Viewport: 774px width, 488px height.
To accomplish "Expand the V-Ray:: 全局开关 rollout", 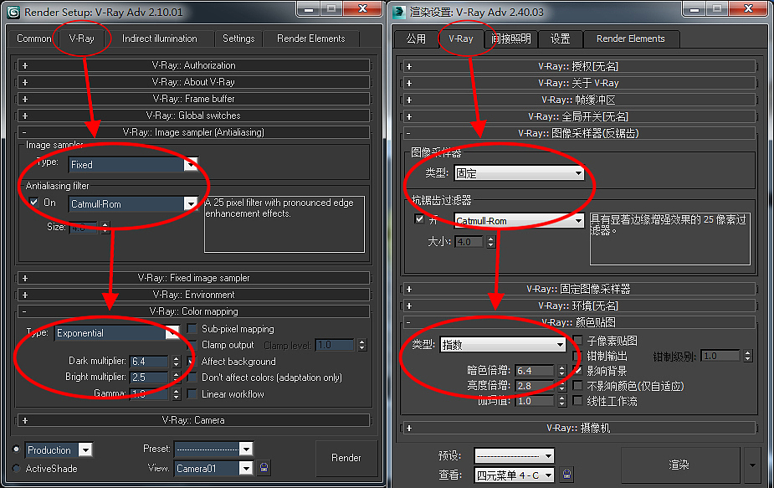I will tap(578, 116).
